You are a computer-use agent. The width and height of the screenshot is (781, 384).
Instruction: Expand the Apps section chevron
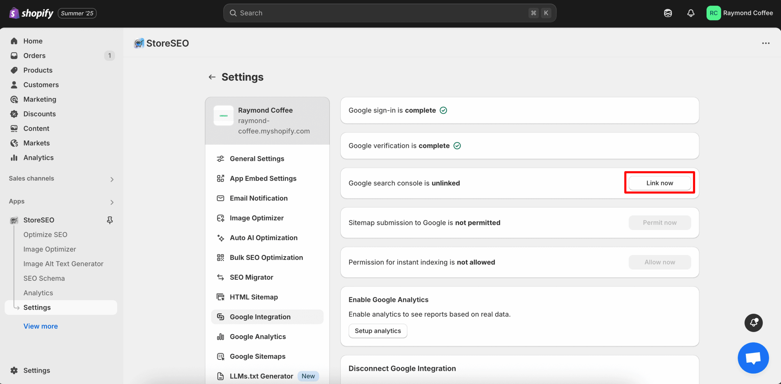pos(112,202)
